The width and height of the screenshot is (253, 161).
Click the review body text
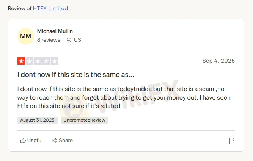tap(124, 97)
